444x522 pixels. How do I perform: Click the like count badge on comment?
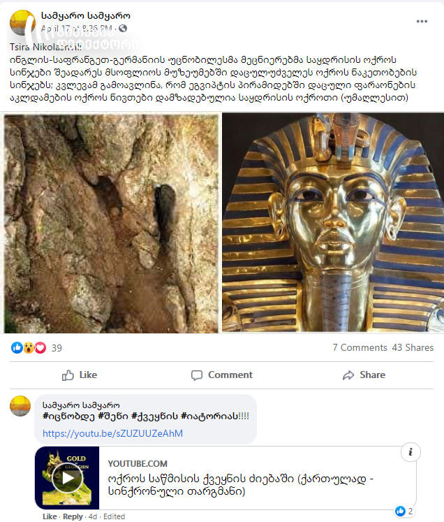pos(404,511)
